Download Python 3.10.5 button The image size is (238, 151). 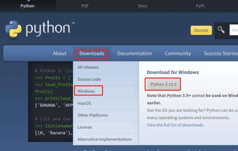(163, 84)
